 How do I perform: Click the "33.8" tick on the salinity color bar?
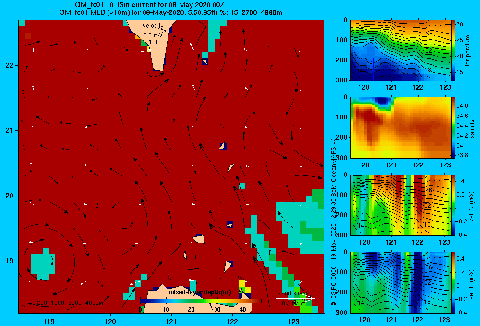(x=462, y=155)
